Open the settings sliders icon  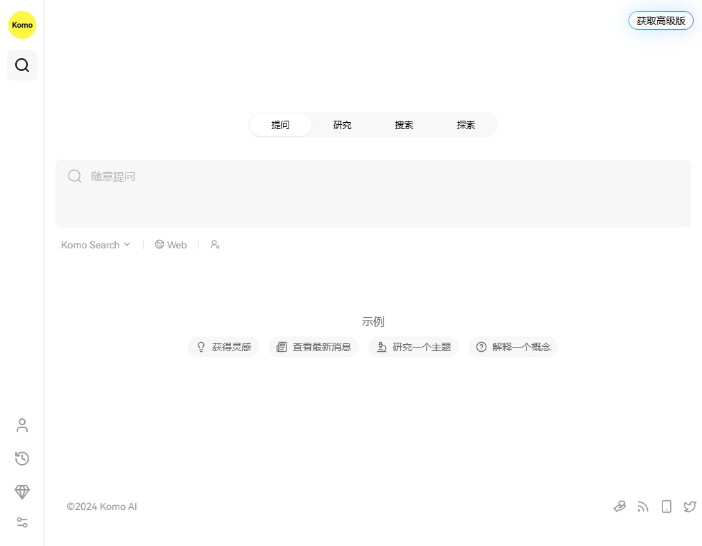pos(22,522)
